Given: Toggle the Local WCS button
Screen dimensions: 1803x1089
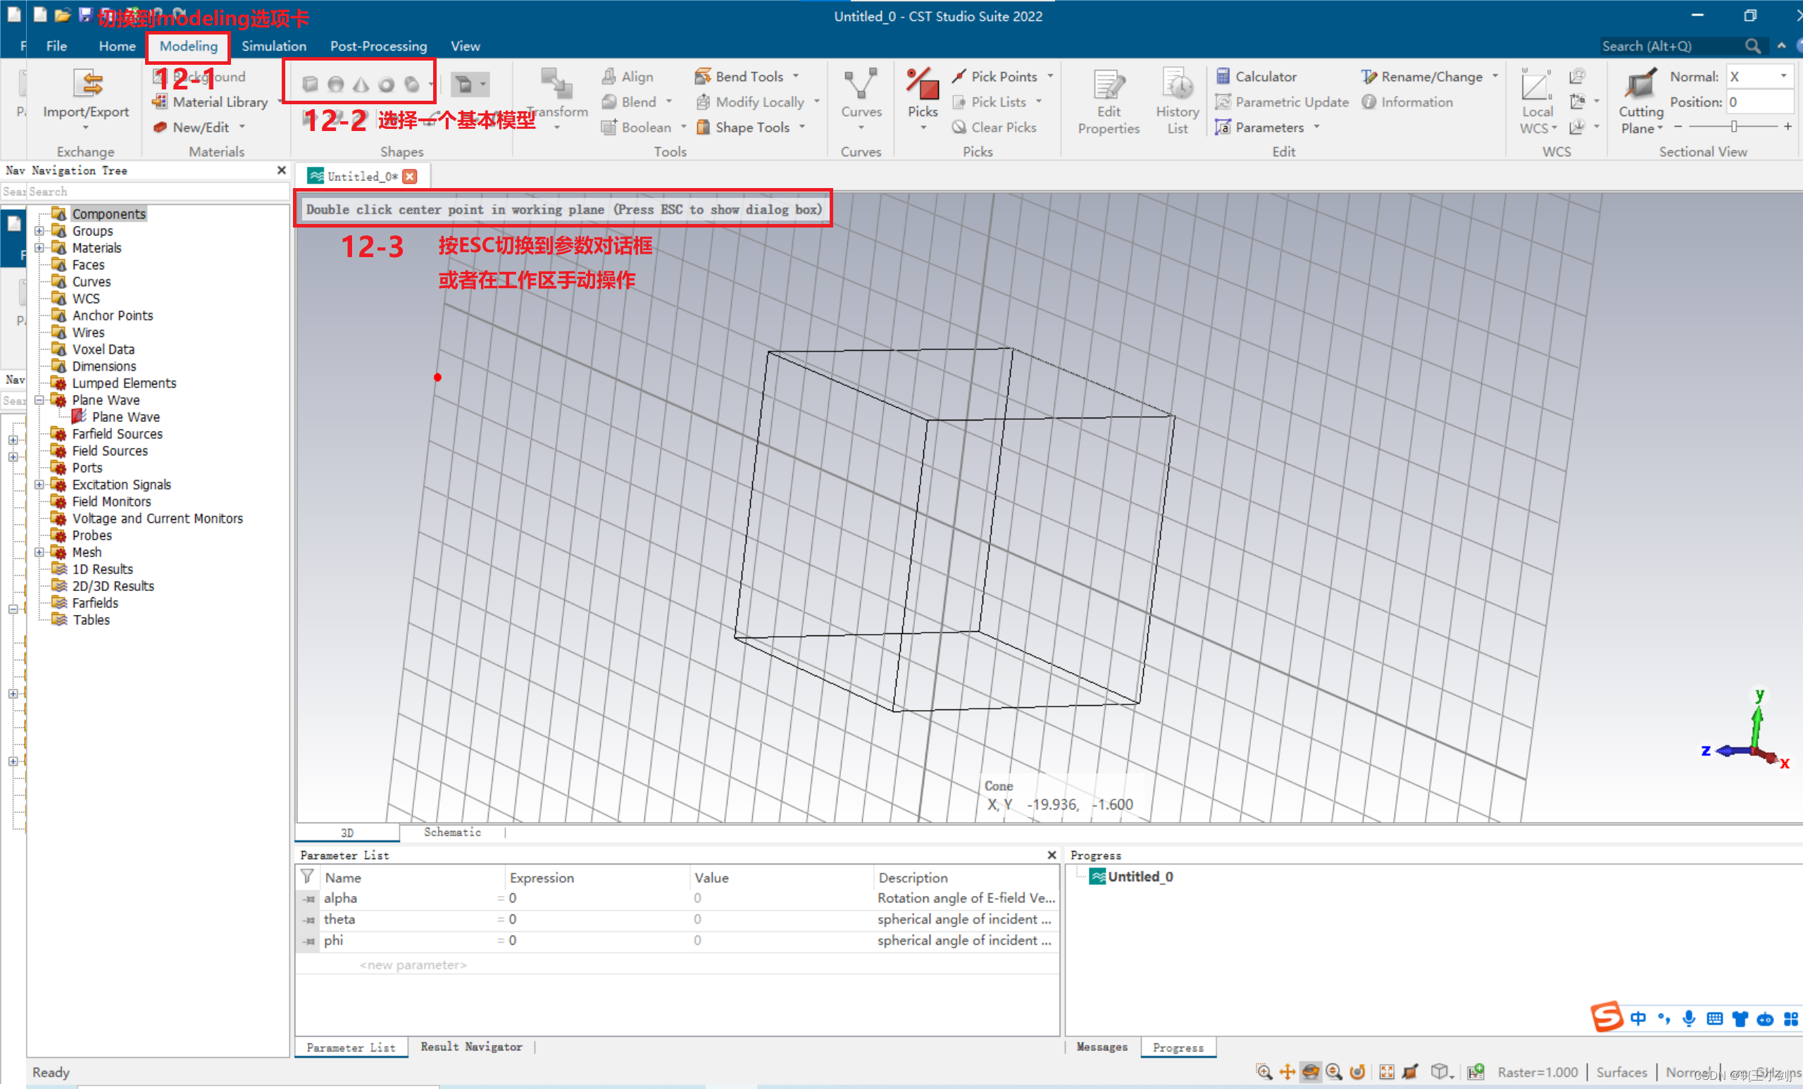Looking at the screenshot, I should pos(1536,86).
